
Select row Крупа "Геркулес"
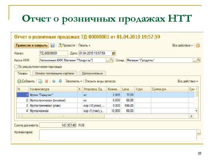(x=106, y=95)
